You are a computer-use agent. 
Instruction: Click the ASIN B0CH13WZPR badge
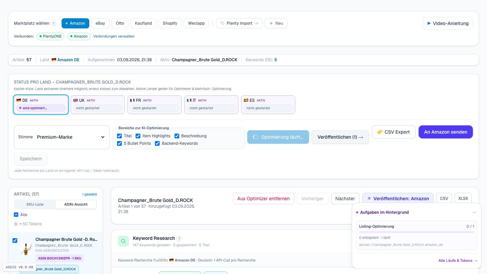(x=60, y=258)
